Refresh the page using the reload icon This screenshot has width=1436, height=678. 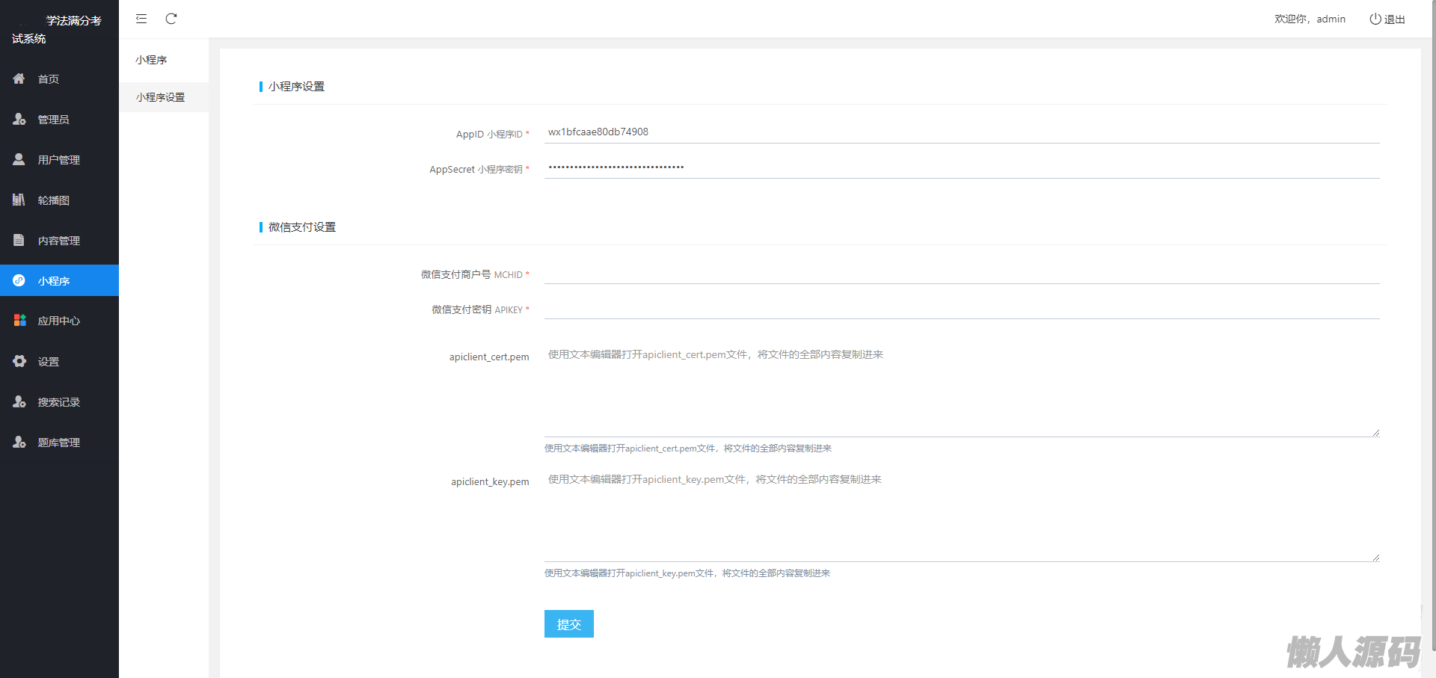pyautogui.click(x=171, y=19)
